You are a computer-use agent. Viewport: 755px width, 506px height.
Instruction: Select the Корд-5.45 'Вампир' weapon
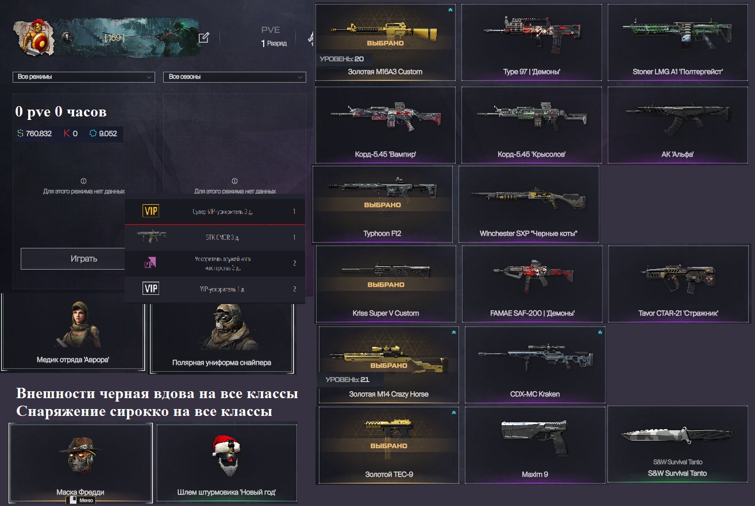tap(386, 124)
